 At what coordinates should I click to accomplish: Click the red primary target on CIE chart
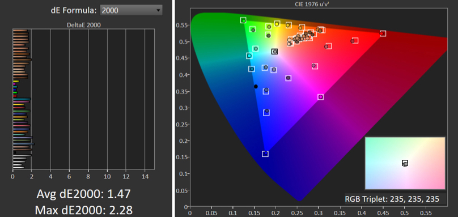[383, 33]
